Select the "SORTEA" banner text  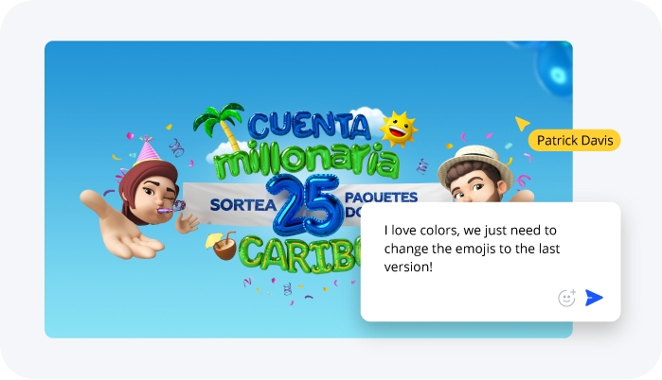(x=243, y=205)
